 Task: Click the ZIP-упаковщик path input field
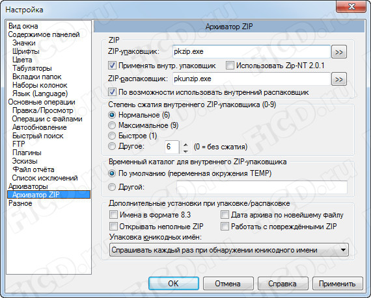(251, 52)
